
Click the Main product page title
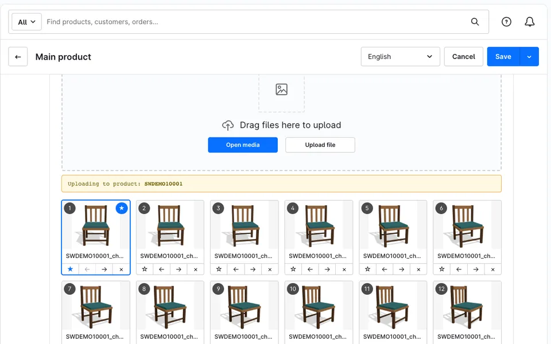63,57
